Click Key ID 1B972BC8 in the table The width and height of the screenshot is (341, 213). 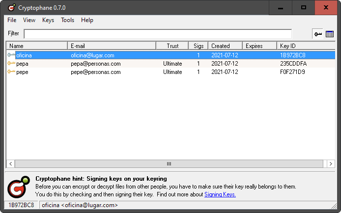click(x=293, y=55)
